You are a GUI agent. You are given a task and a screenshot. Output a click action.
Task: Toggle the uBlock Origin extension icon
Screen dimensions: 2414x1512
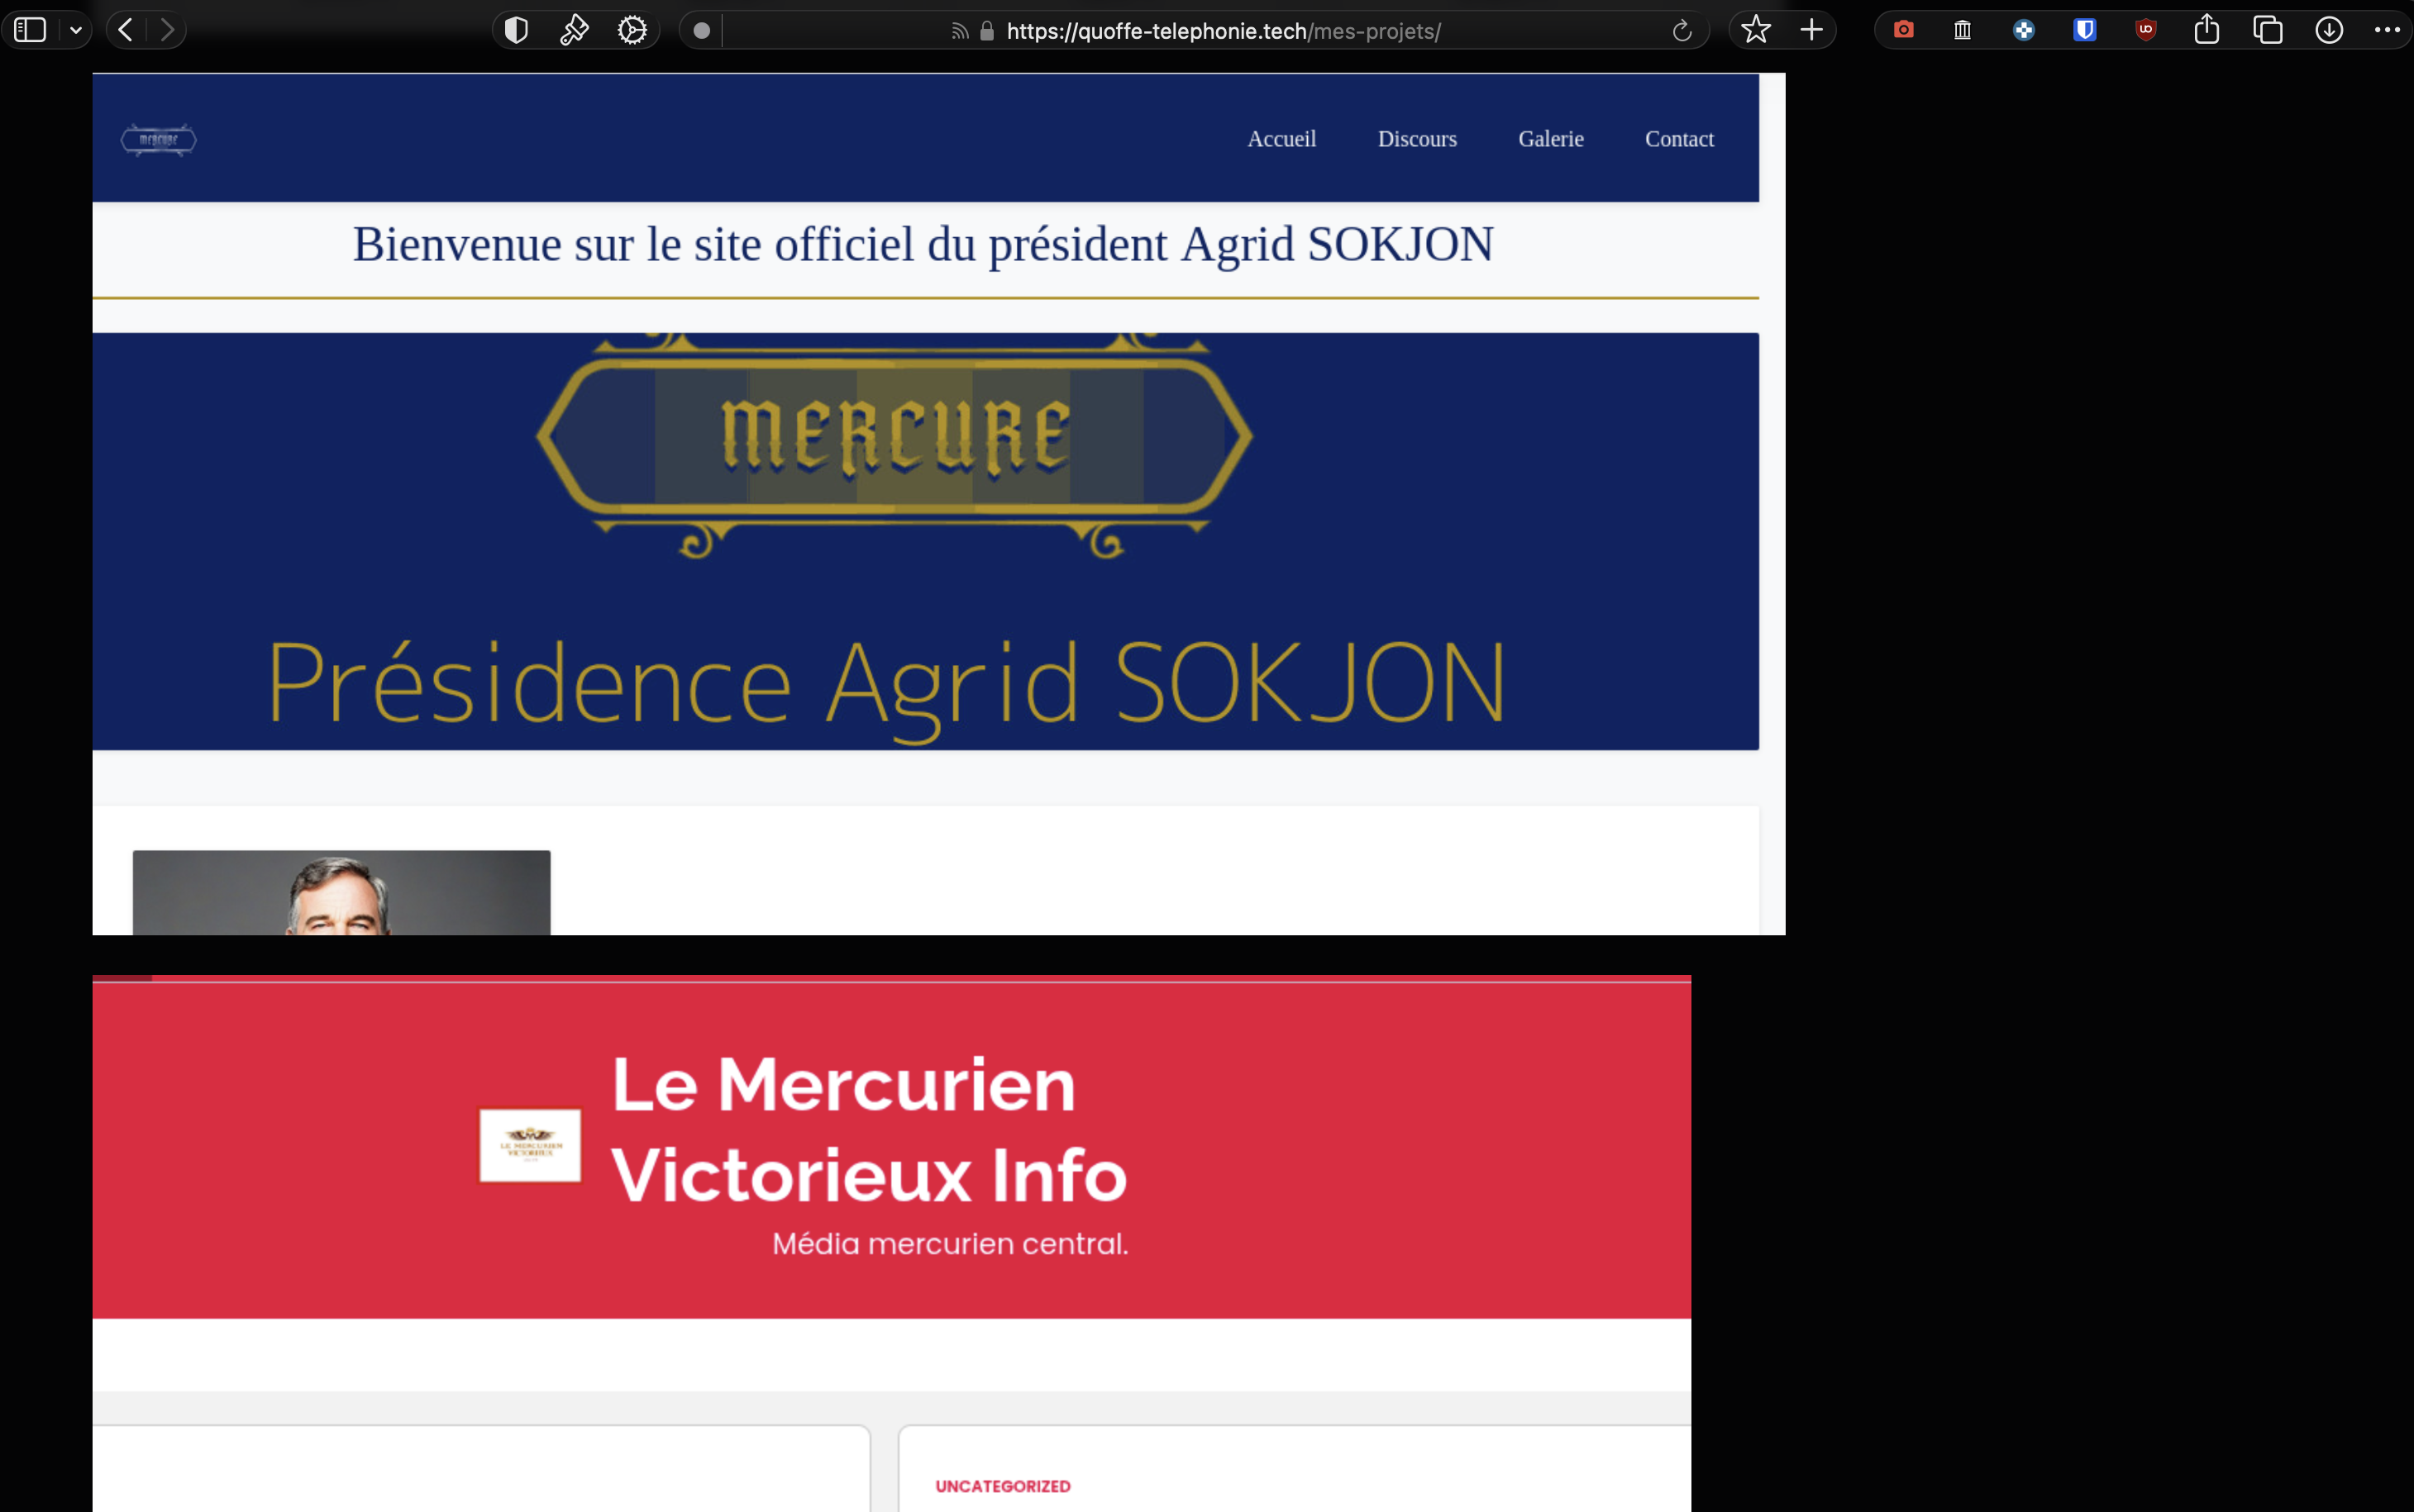pyautogui.click(x=2146, y=30)
